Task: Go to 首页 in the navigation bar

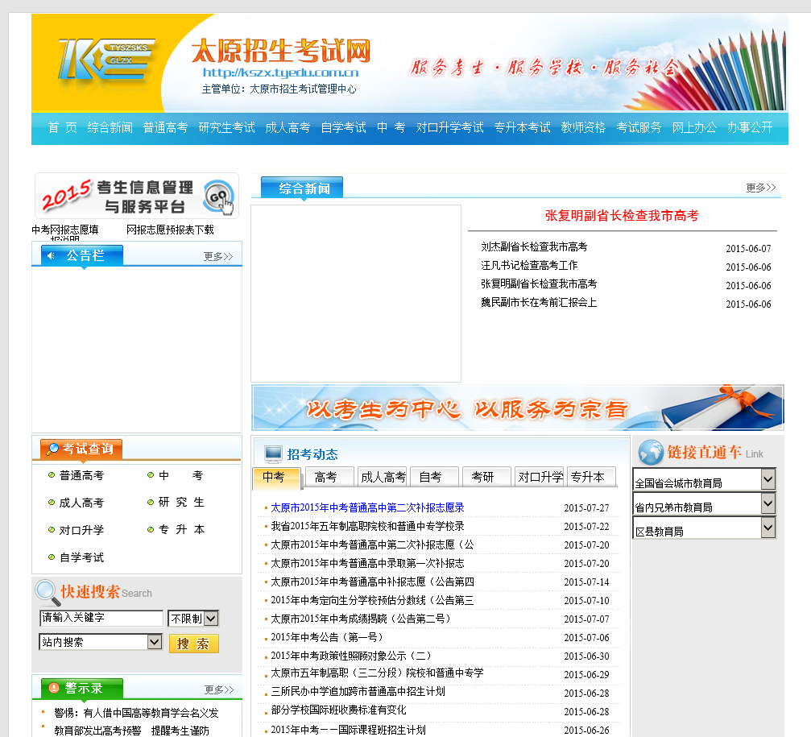Action: click(x=62, y=128)
